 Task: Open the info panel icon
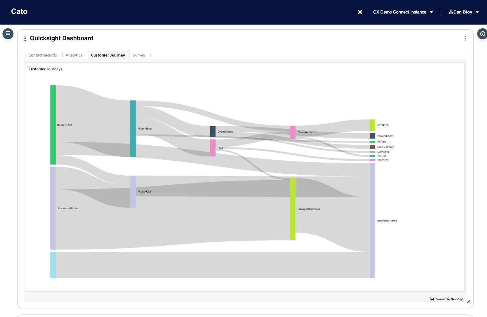click(x=482, y=34)
